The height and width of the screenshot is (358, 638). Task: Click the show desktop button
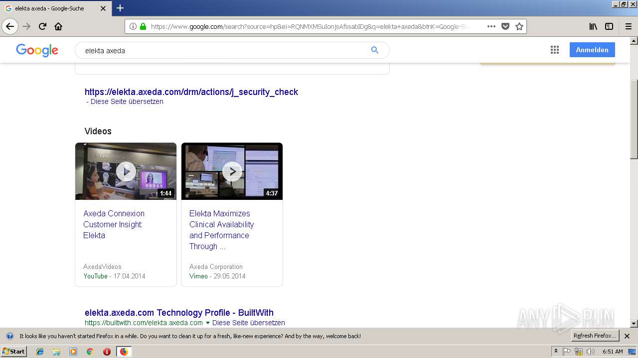pos(632,352)
